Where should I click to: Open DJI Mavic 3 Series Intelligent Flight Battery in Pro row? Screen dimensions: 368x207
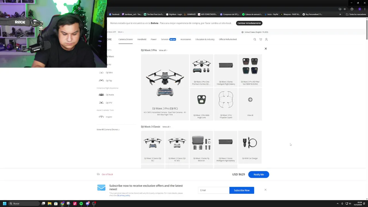226,70
